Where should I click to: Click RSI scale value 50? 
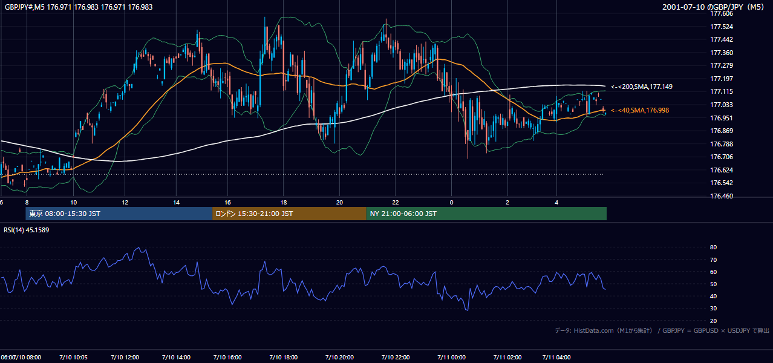point(713,284)
